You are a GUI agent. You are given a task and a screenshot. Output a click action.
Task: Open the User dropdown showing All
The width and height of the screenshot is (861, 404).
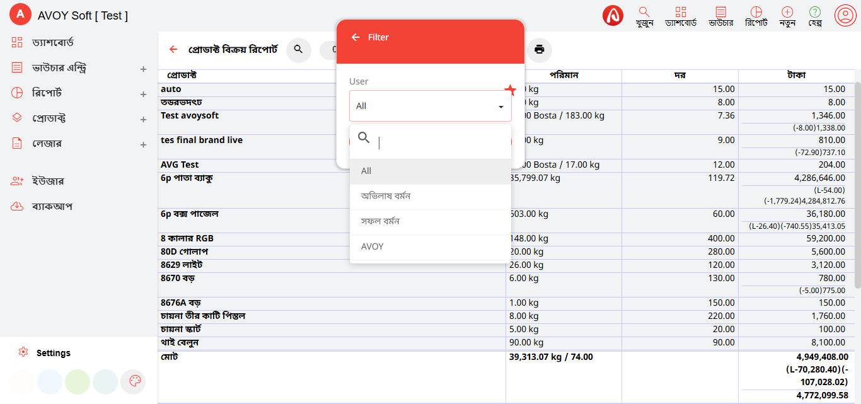[x=430, y=106]
